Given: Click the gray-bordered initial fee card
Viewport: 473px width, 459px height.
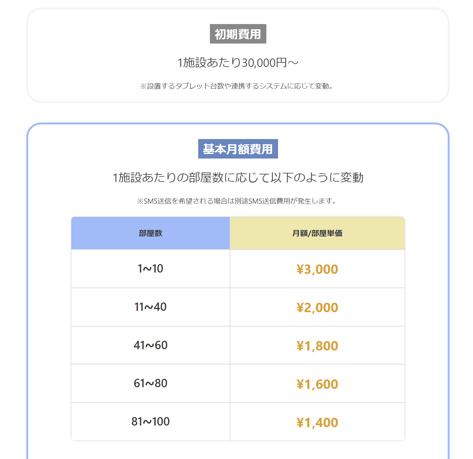Looking at the screenshot, I should 81,55.
